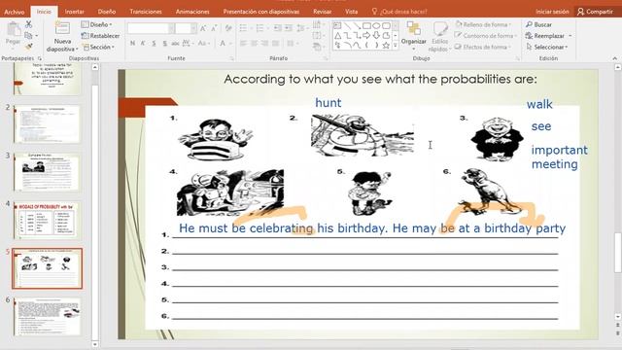
Task: Select slide 6 thumbnail
Action: click(x=47, y=317)
